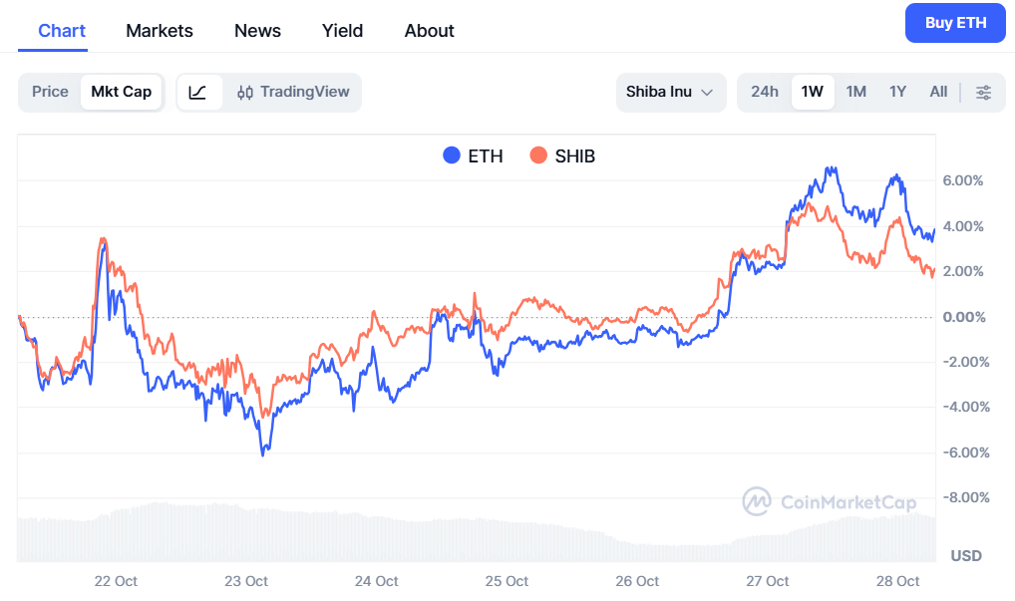
Task: Click the blue ETH legend dot
Action: (x=451, y=155)
